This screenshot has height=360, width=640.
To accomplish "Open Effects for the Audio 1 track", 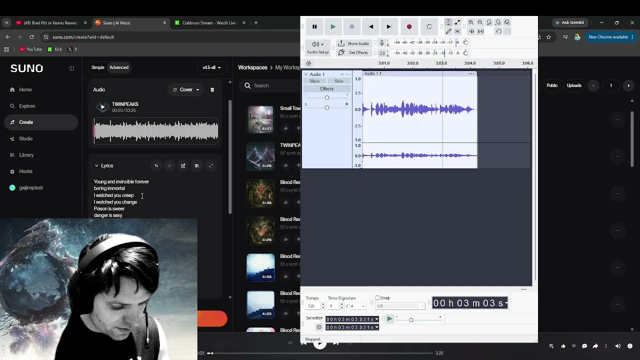I will (x=327, y=89).
